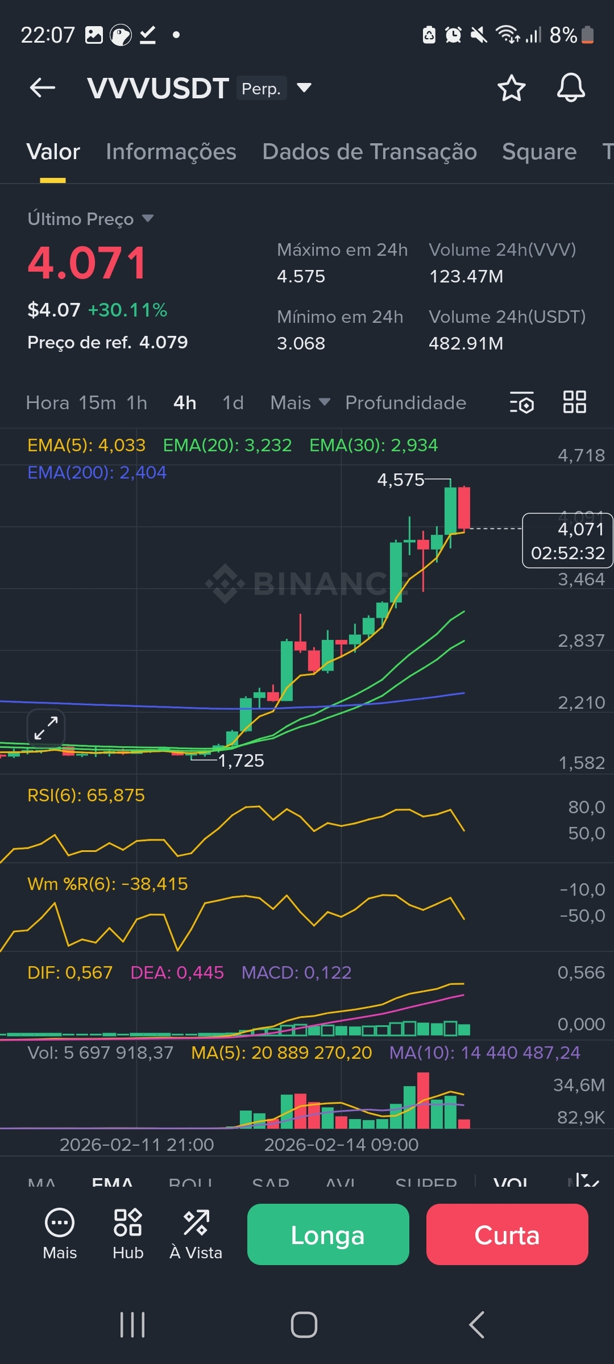The height and width of the screenshot is (1364, 614).
Task: Open the Profundidade depth view
Action: 406,402
